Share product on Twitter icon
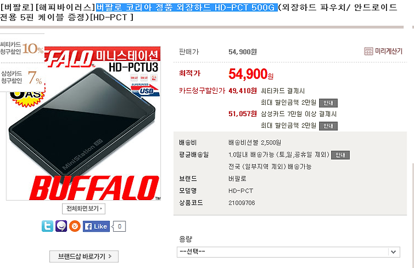 click(48, 226)
